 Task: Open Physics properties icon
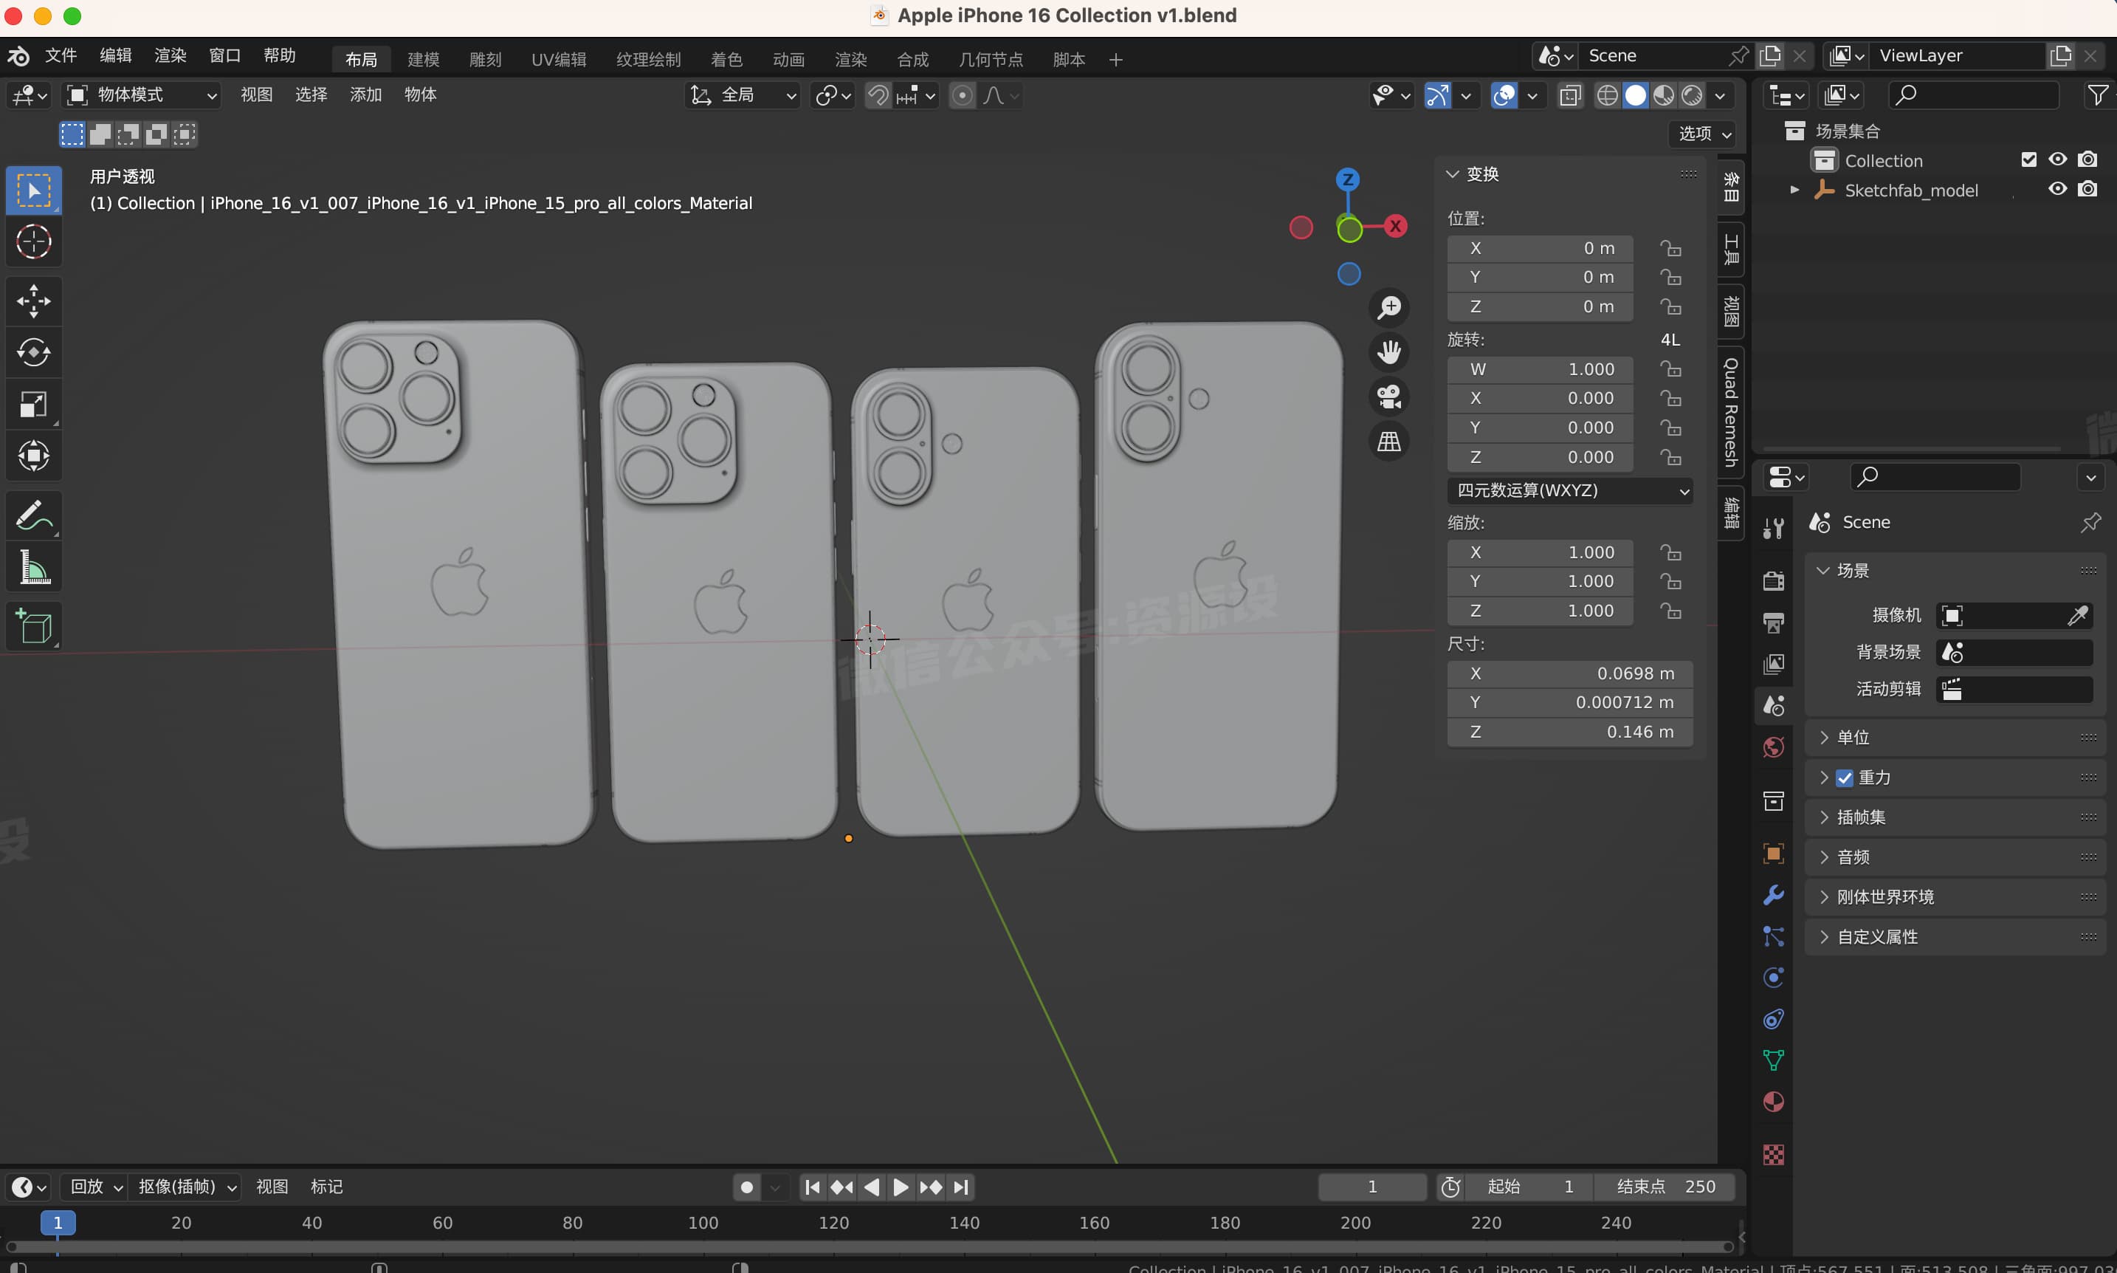1773,978
